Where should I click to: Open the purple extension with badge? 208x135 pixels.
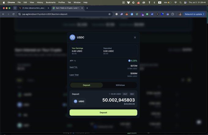(142, 14)
